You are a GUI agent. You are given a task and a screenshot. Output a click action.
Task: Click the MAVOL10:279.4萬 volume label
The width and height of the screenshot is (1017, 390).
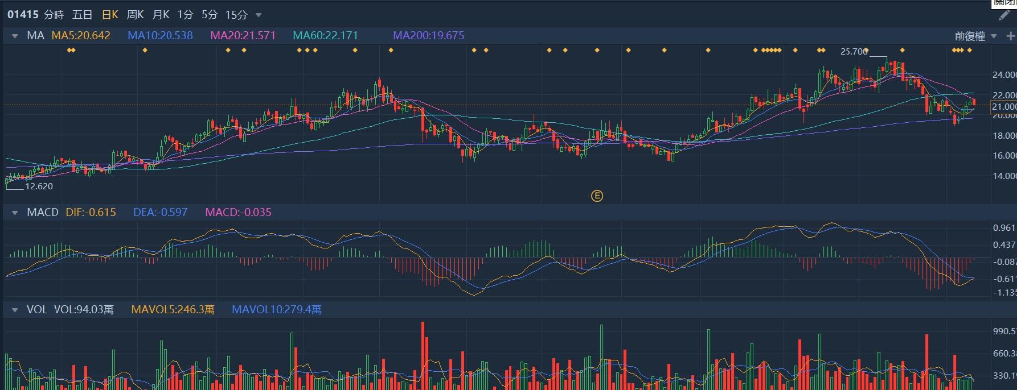276,310
